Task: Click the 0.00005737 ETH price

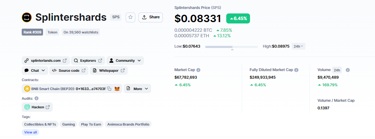Action: pyautogui.click(x=192, y=36)
